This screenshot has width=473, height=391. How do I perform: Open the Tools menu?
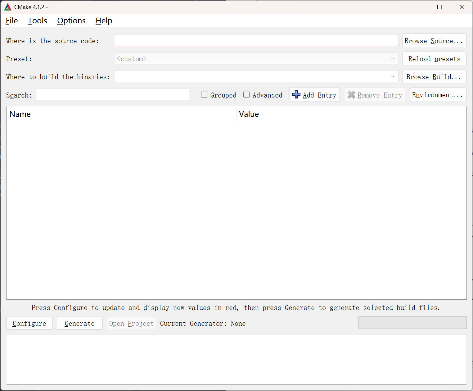pyautogui.click(x=38, y=21)
